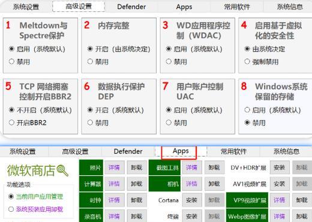Click 安装 button for Cortana
Viewport: 312px width, 222px height.
[191, 200]
